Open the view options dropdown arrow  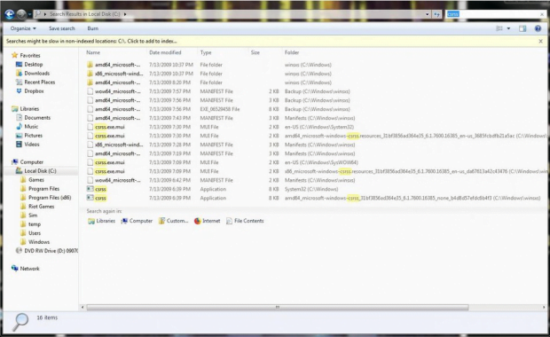[x=508, y=28]
